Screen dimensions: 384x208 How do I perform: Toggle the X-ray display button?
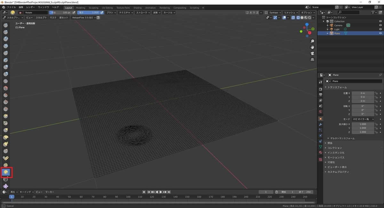tap(293, 18)
